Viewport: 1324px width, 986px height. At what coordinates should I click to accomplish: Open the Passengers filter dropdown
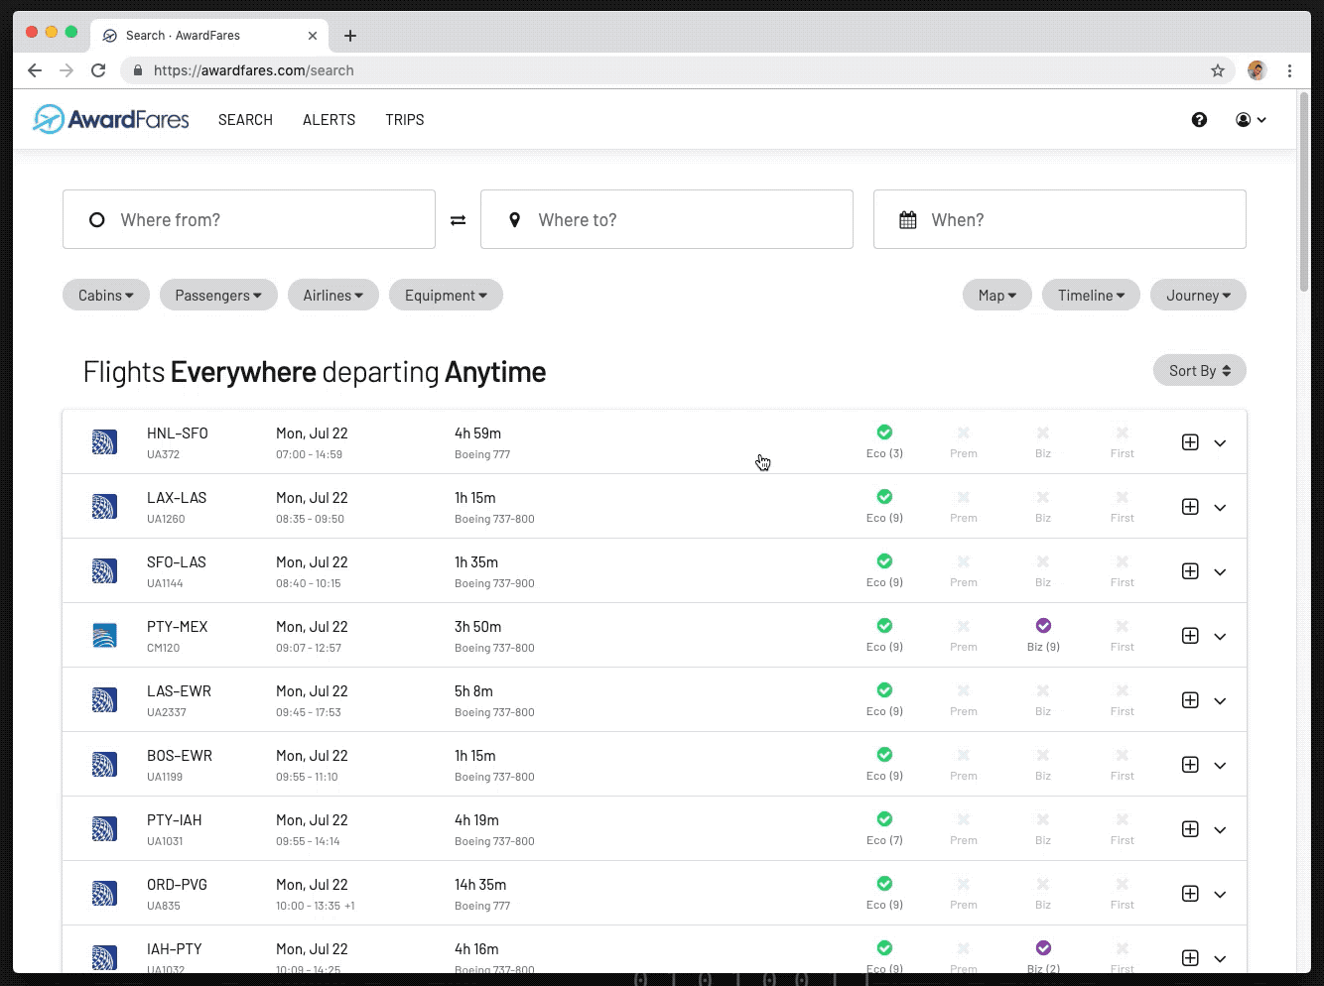218,295
